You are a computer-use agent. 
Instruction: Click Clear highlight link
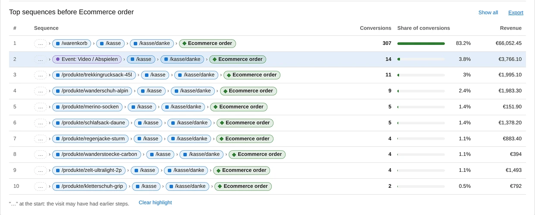tap(155, 202)
